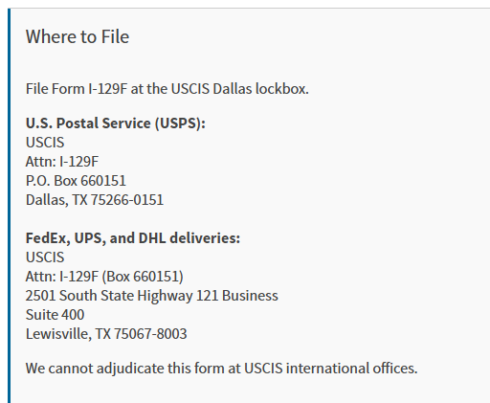
Task: Click the Lewisville, TX 75067-8003 line
Action: (x=106, y=334)
